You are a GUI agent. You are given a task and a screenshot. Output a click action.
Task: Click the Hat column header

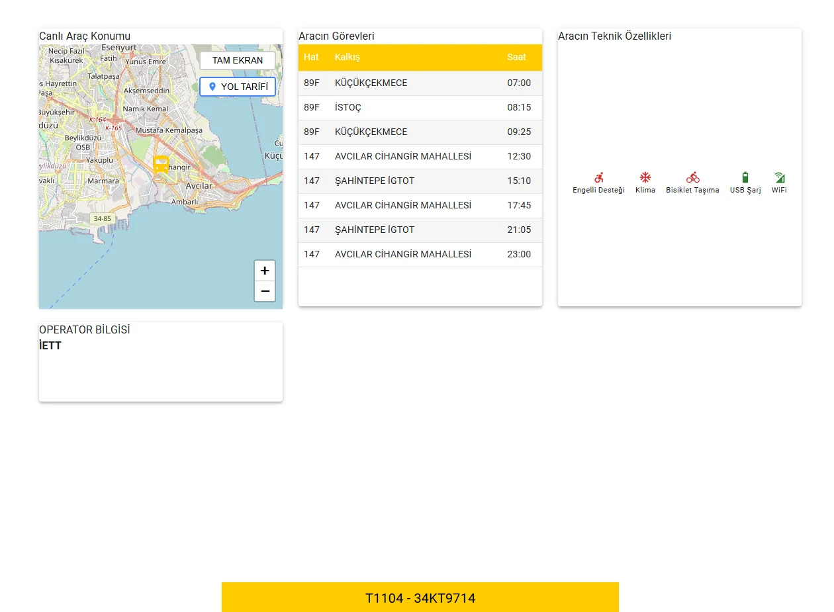(x=311, y=58)
